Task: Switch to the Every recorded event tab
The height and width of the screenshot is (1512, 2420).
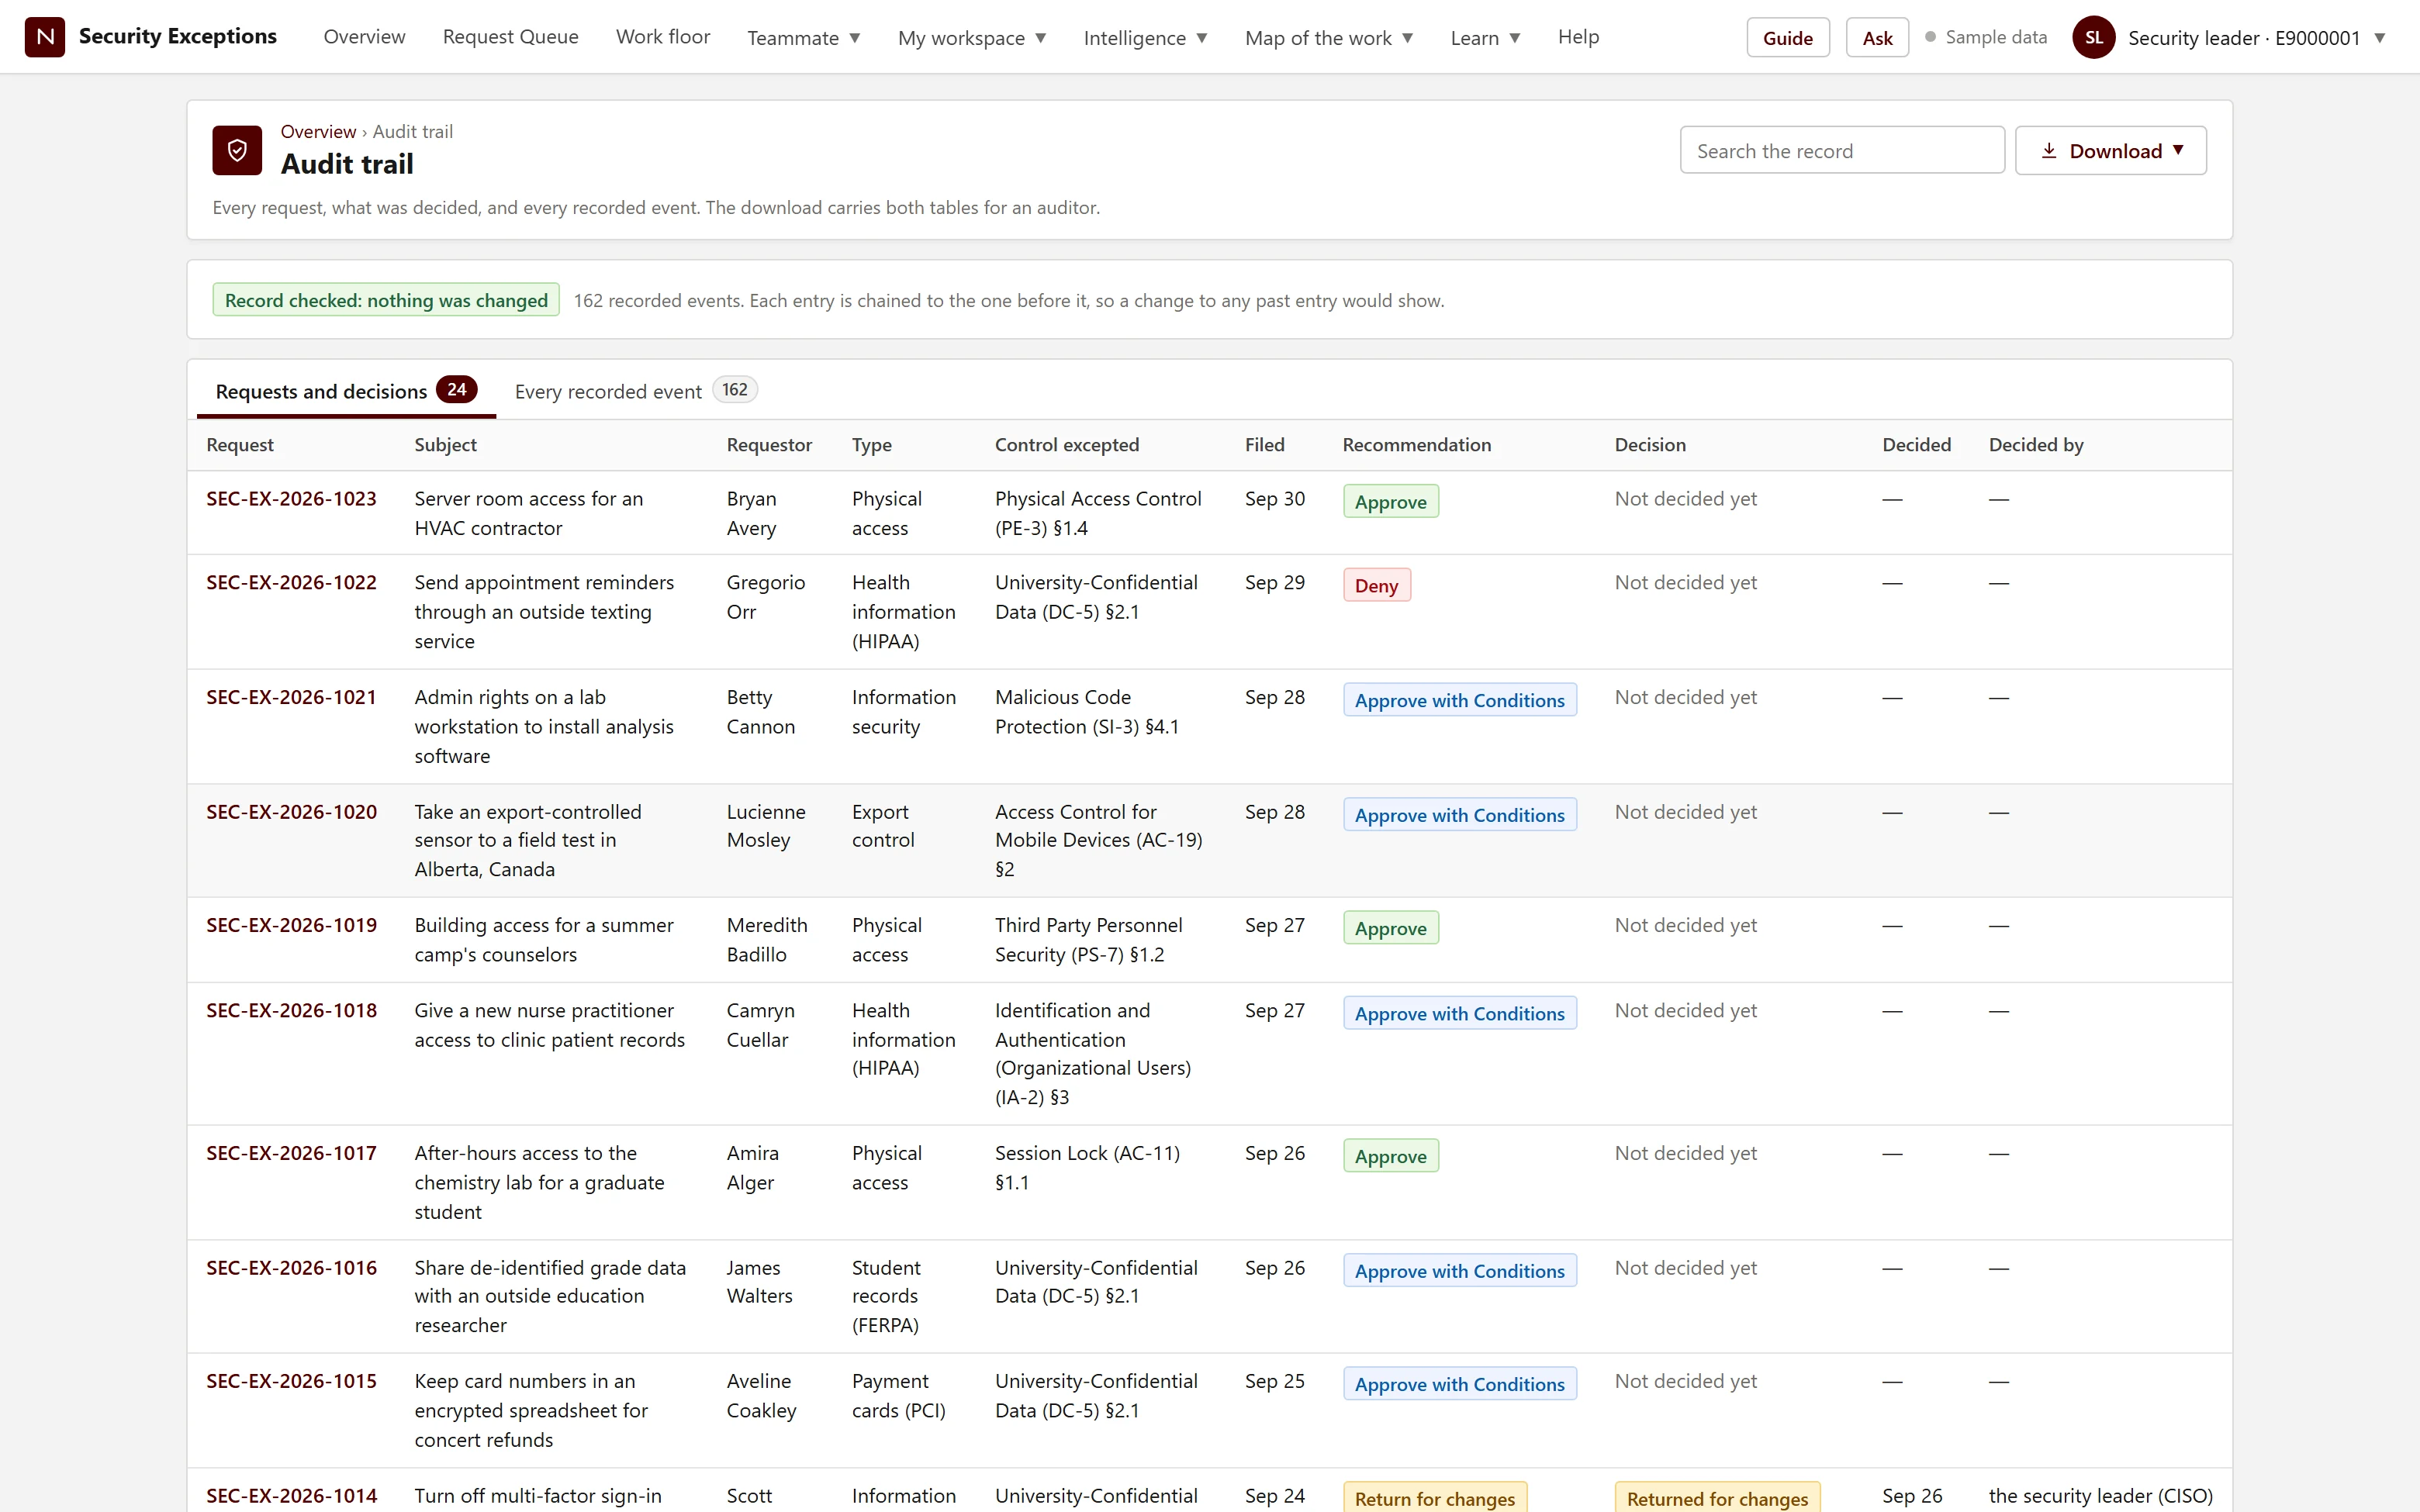Action: click(x=635, y=390)
